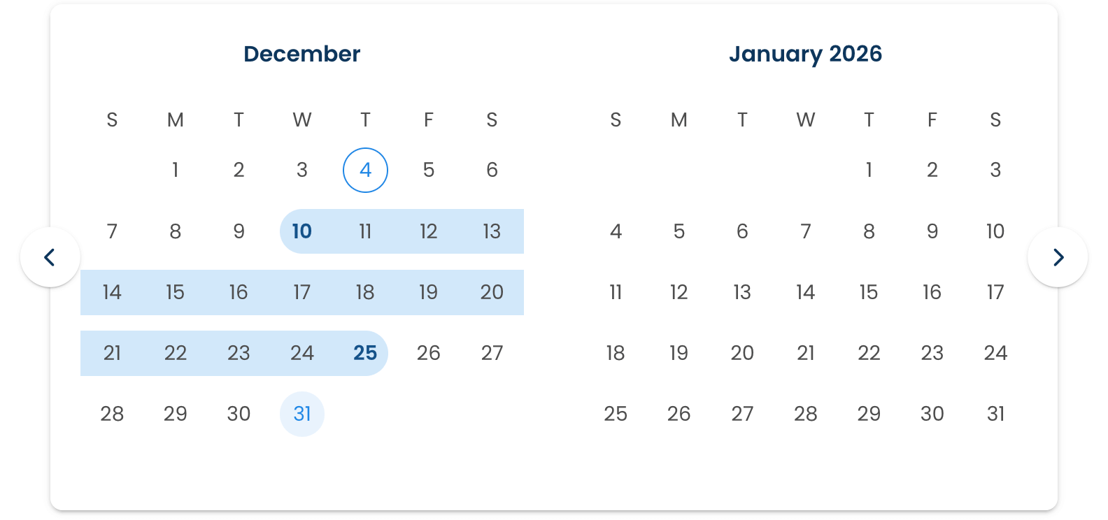Click the December month heading
This screenshot has width=1108, height=520.
[302, 54]
